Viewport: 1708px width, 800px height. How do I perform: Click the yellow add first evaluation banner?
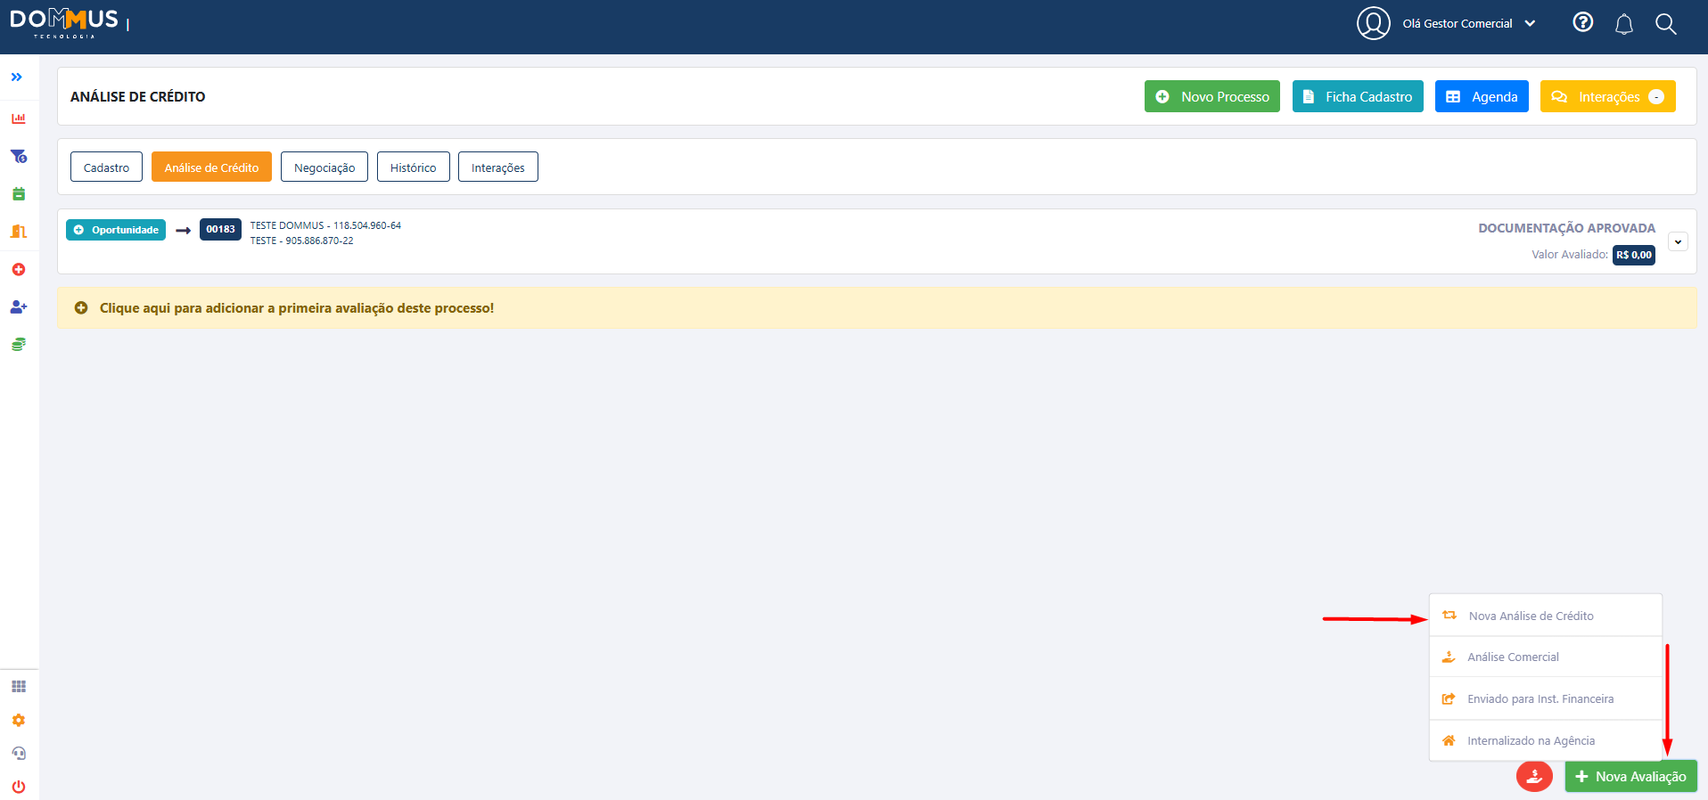(296, 308)
